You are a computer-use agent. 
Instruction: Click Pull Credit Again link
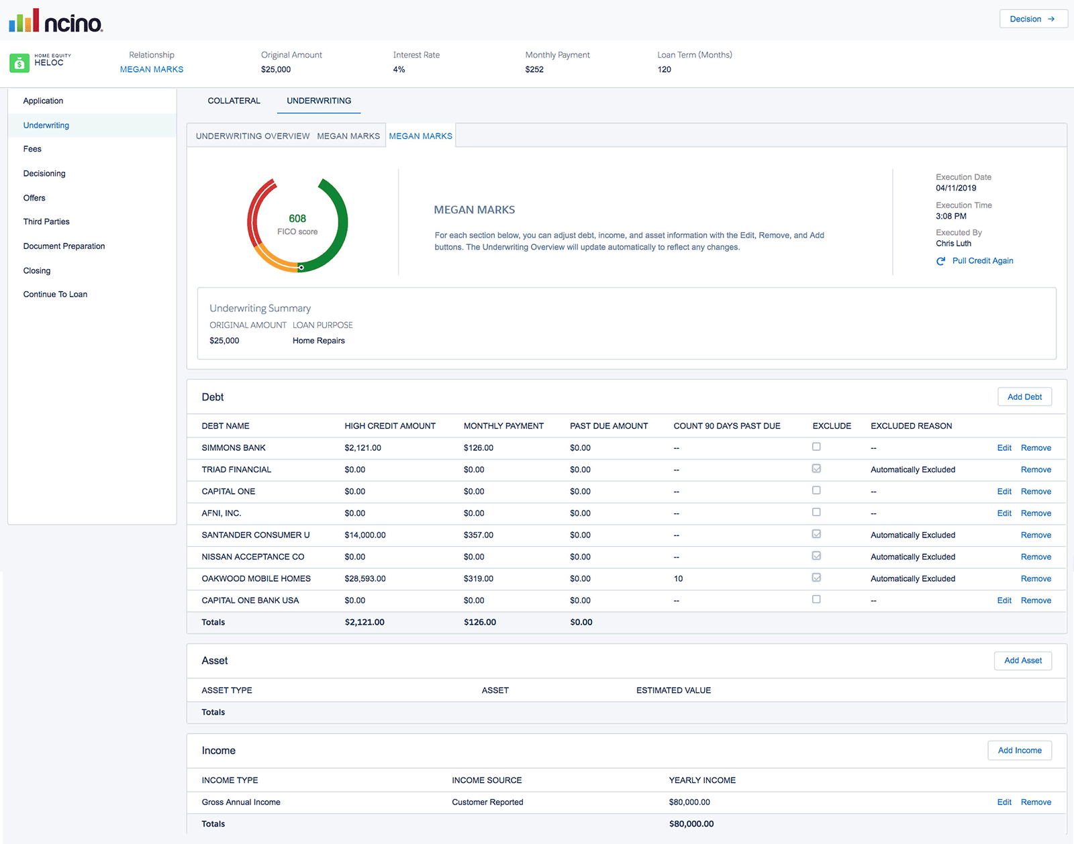click(983, 261)
